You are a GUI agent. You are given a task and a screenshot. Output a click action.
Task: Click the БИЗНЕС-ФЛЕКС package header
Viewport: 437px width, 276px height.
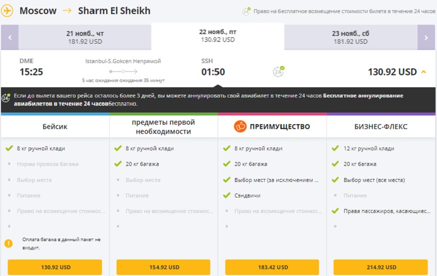click(381, 127)
